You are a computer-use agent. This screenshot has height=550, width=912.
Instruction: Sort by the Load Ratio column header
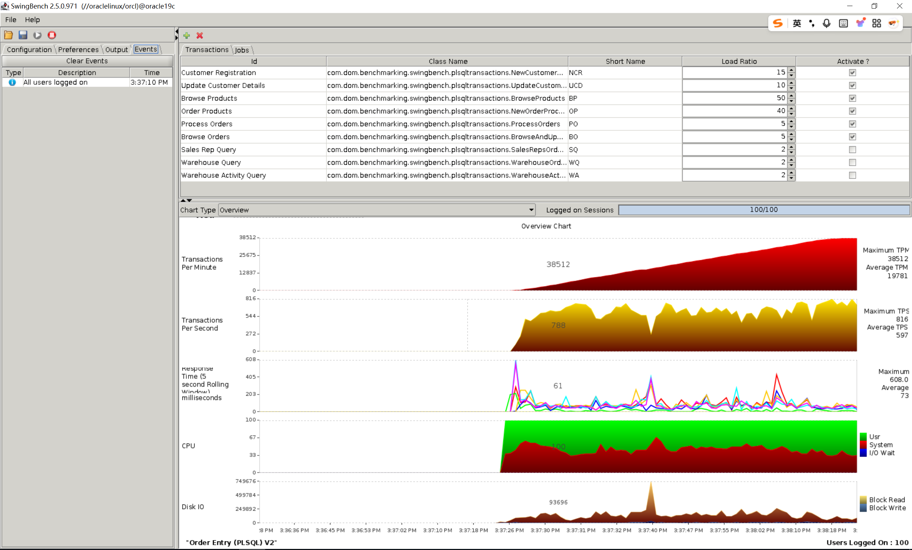[x=739, y=61]
